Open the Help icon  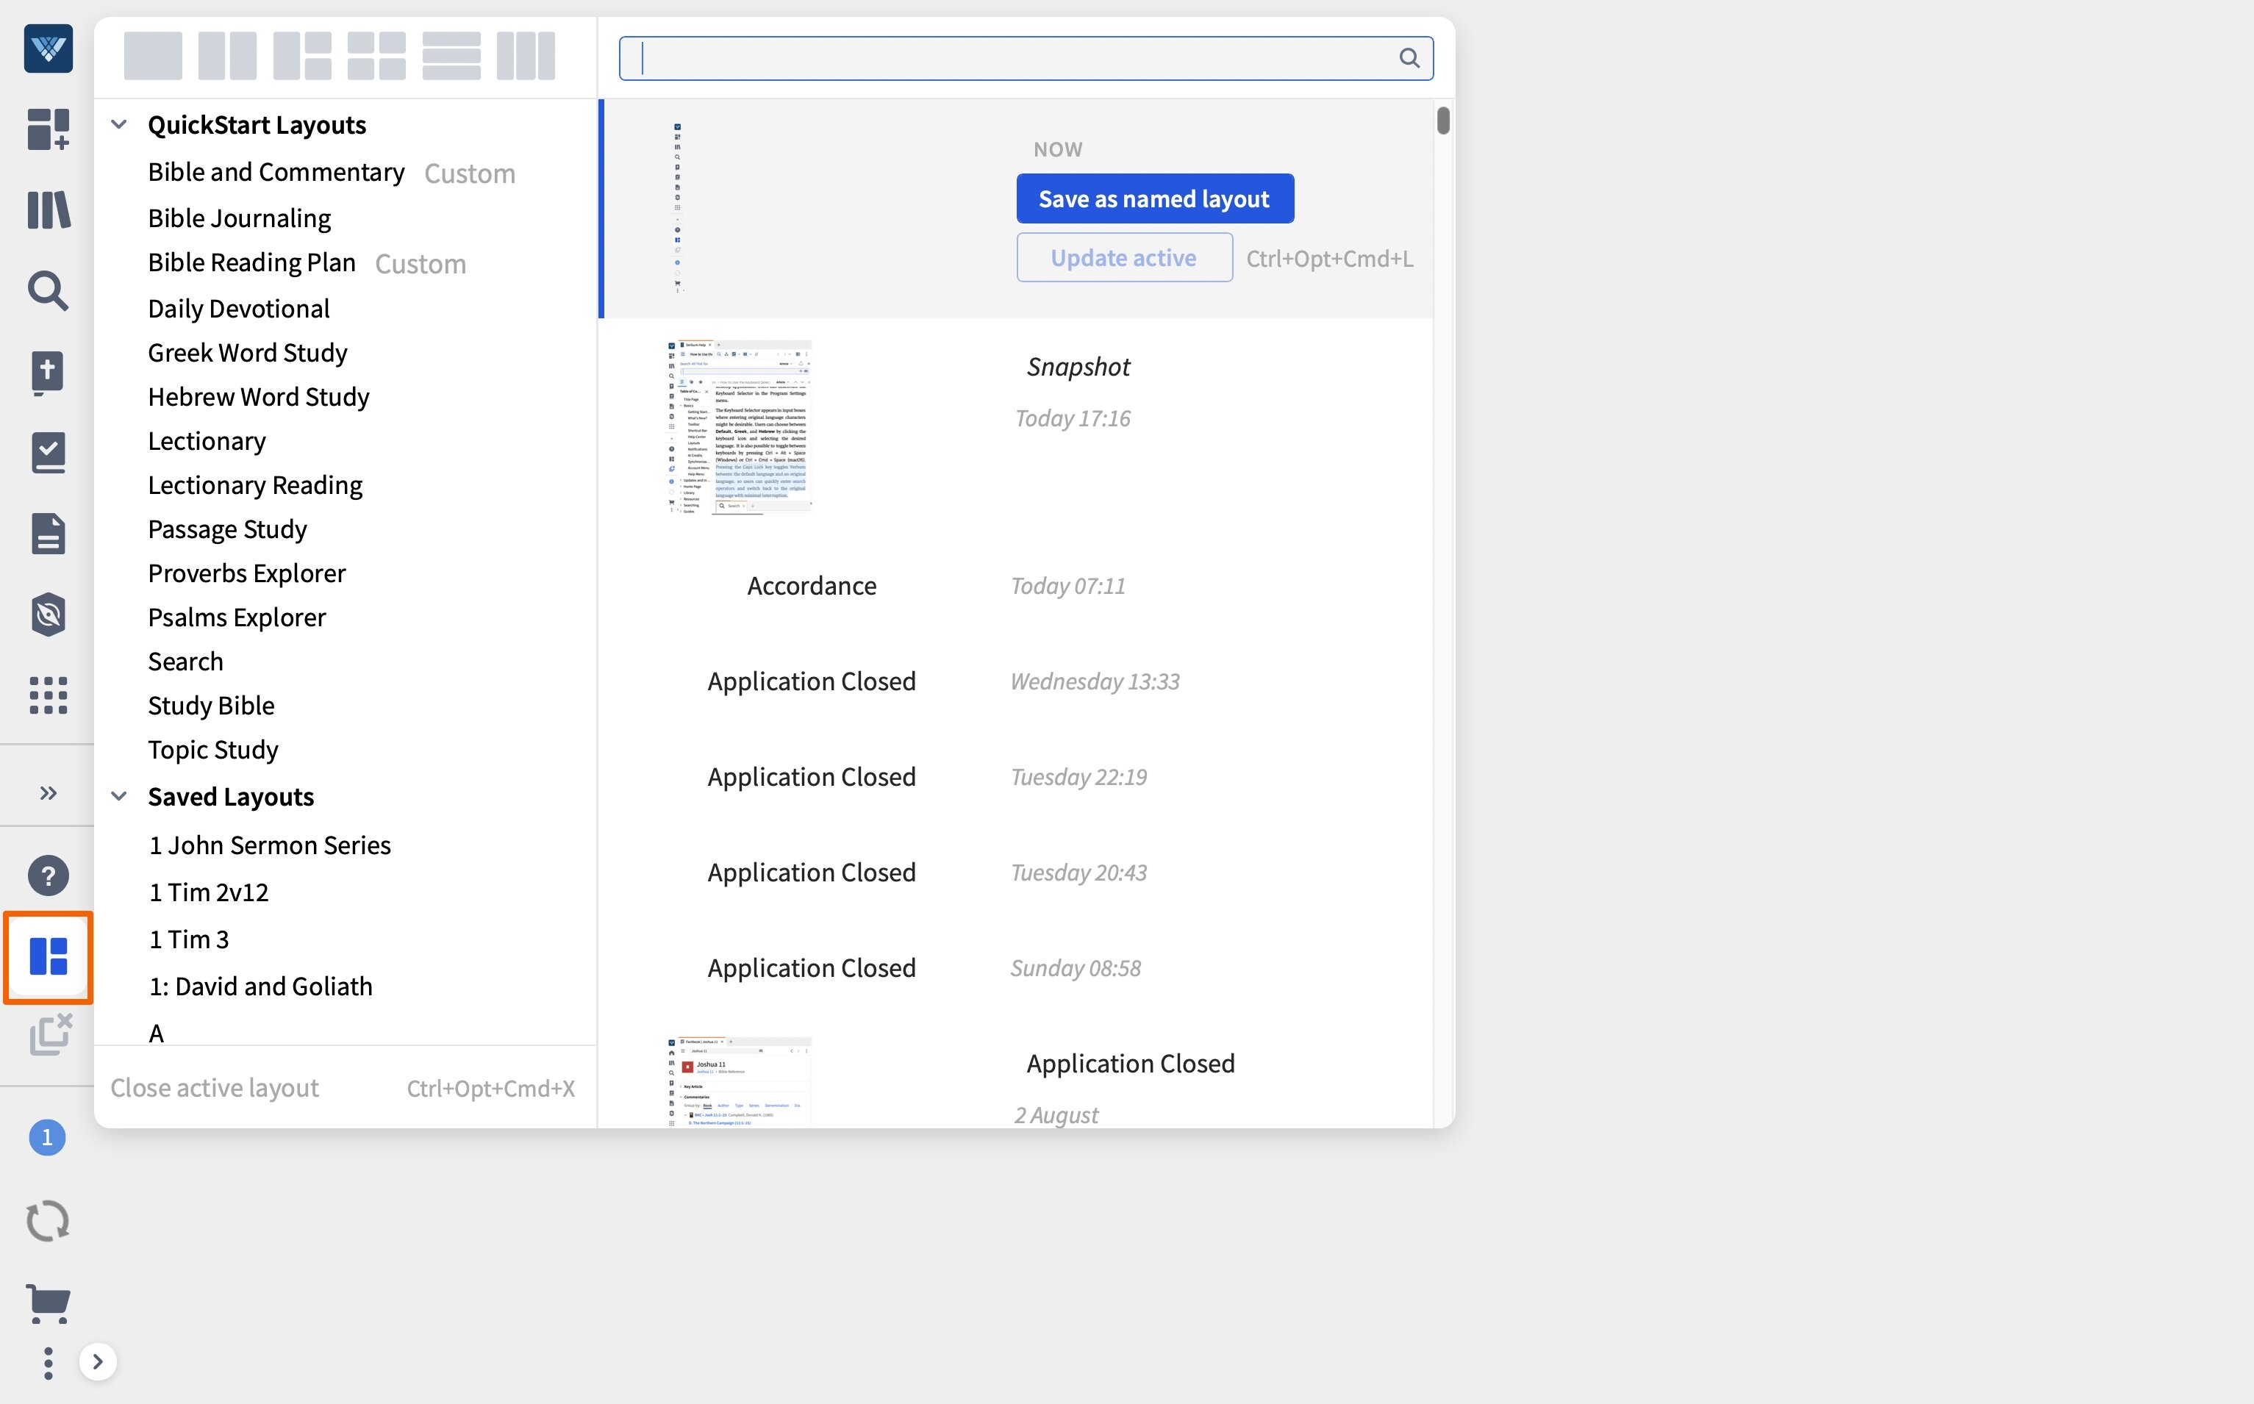pos(47,874)
